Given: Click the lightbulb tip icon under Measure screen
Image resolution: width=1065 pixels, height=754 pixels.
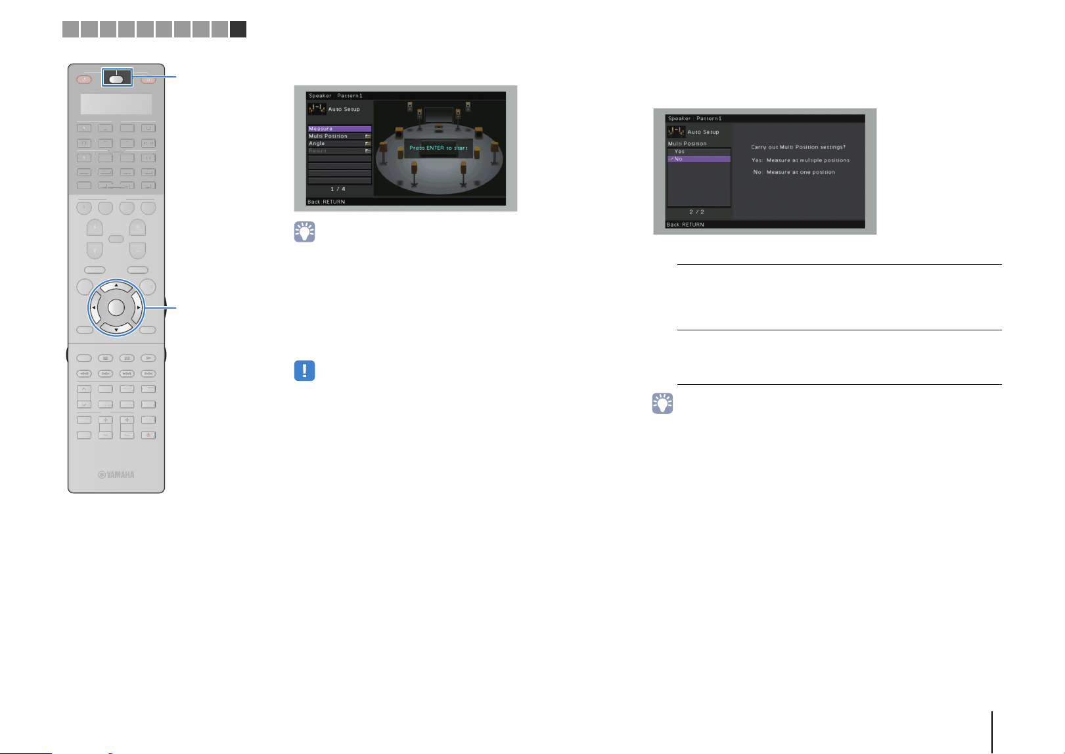Looking at the screenshot, I should (304, 232).
